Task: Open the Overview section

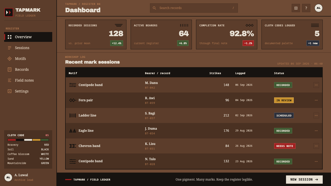Action: [x=28, y=37]
